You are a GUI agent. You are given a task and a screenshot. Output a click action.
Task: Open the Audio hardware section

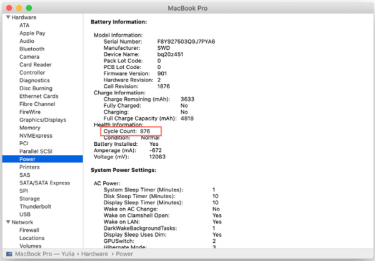coord(27,41)
